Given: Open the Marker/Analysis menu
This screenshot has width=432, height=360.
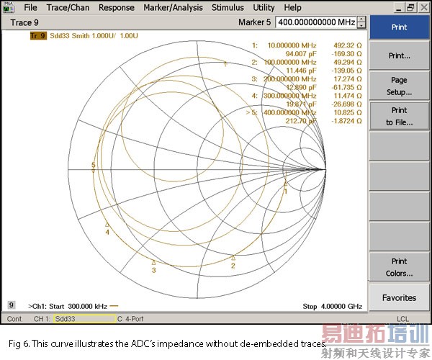Looking at the screenshot, I should point(173,7).
